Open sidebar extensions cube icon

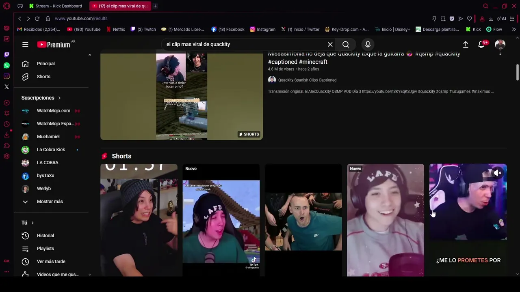coord(6,146)
